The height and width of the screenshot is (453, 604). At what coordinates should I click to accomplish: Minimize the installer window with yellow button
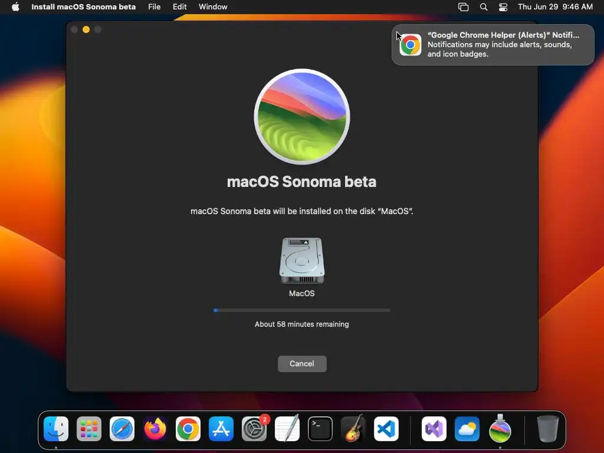(x=86, y=29)
